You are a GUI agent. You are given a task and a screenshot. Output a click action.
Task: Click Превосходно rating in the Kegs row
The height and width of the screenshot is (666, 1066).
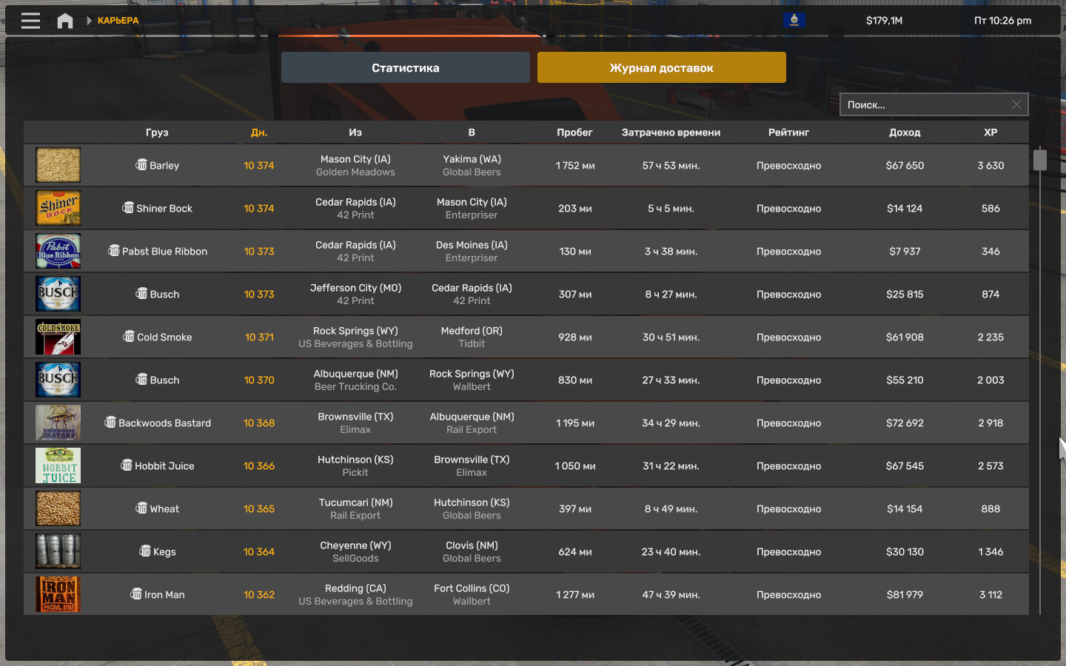coord(788,551)
